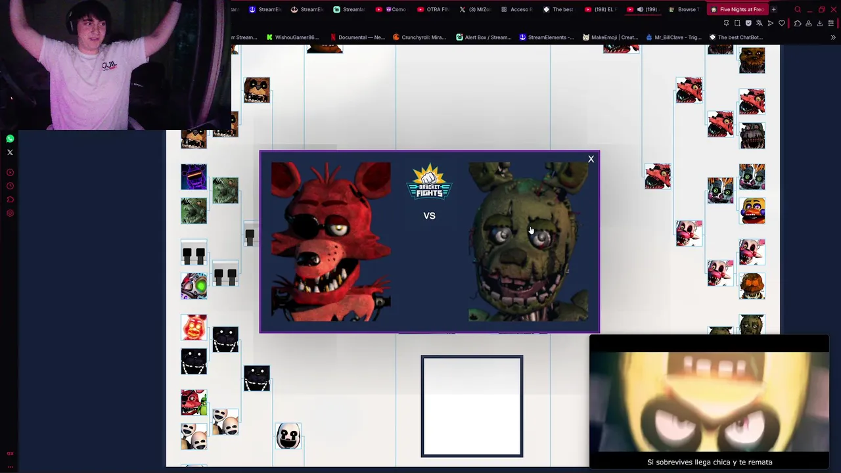The height and width of the screenshot is (473, 841).
Task: Click the Bracket Fights logo in the popup
Action: tap(429, 182)
